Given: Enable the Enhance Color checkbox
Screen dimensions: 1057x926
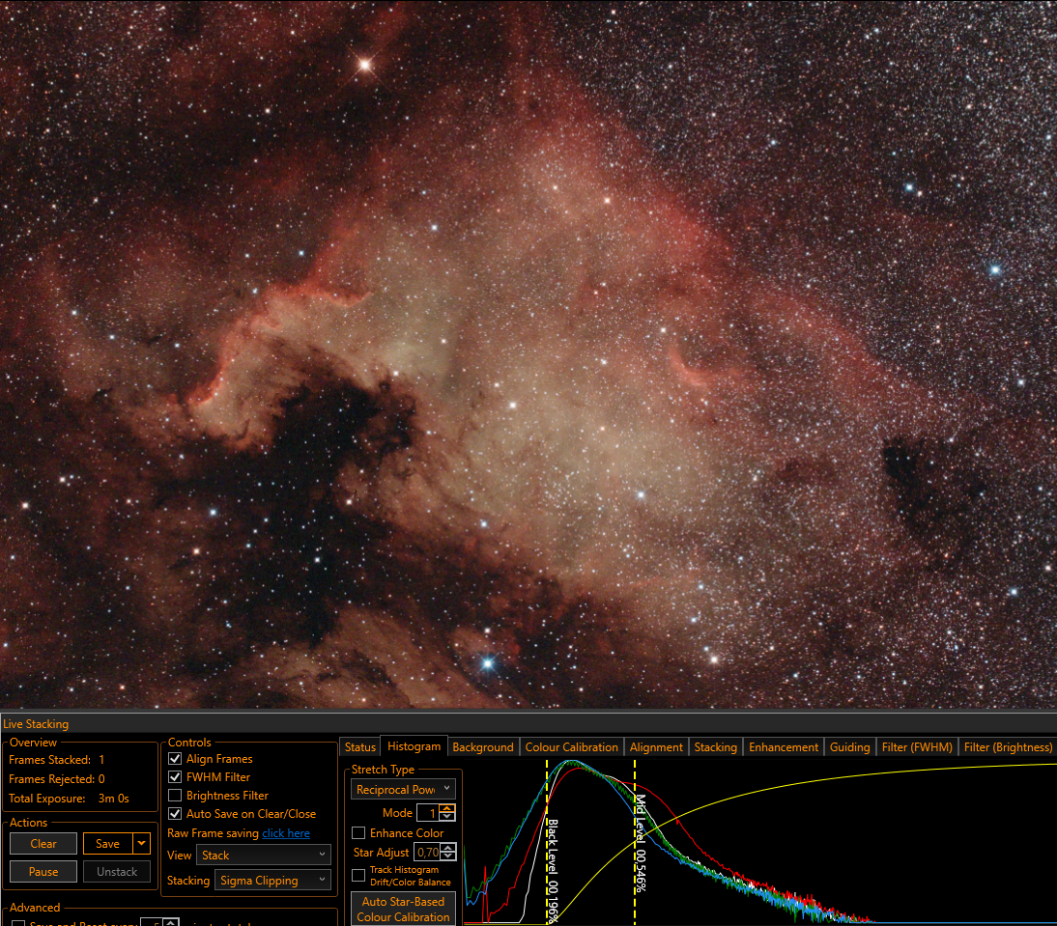Looking at the screenshot, I should point(358,833).
